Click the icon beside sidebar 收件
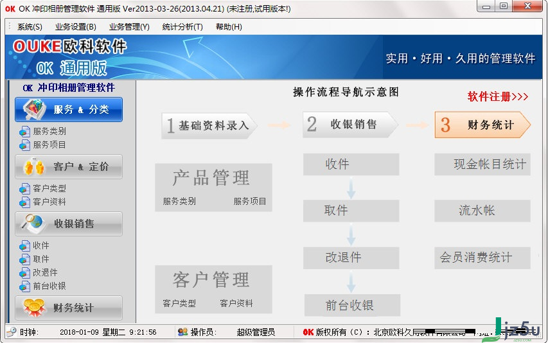Screen dimensions: 548x343 coord(24,246)
